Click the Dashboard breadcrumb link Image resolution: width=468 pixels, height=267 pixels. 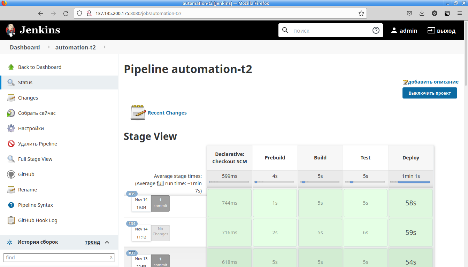pyautogui.click(x=25, y=47)
